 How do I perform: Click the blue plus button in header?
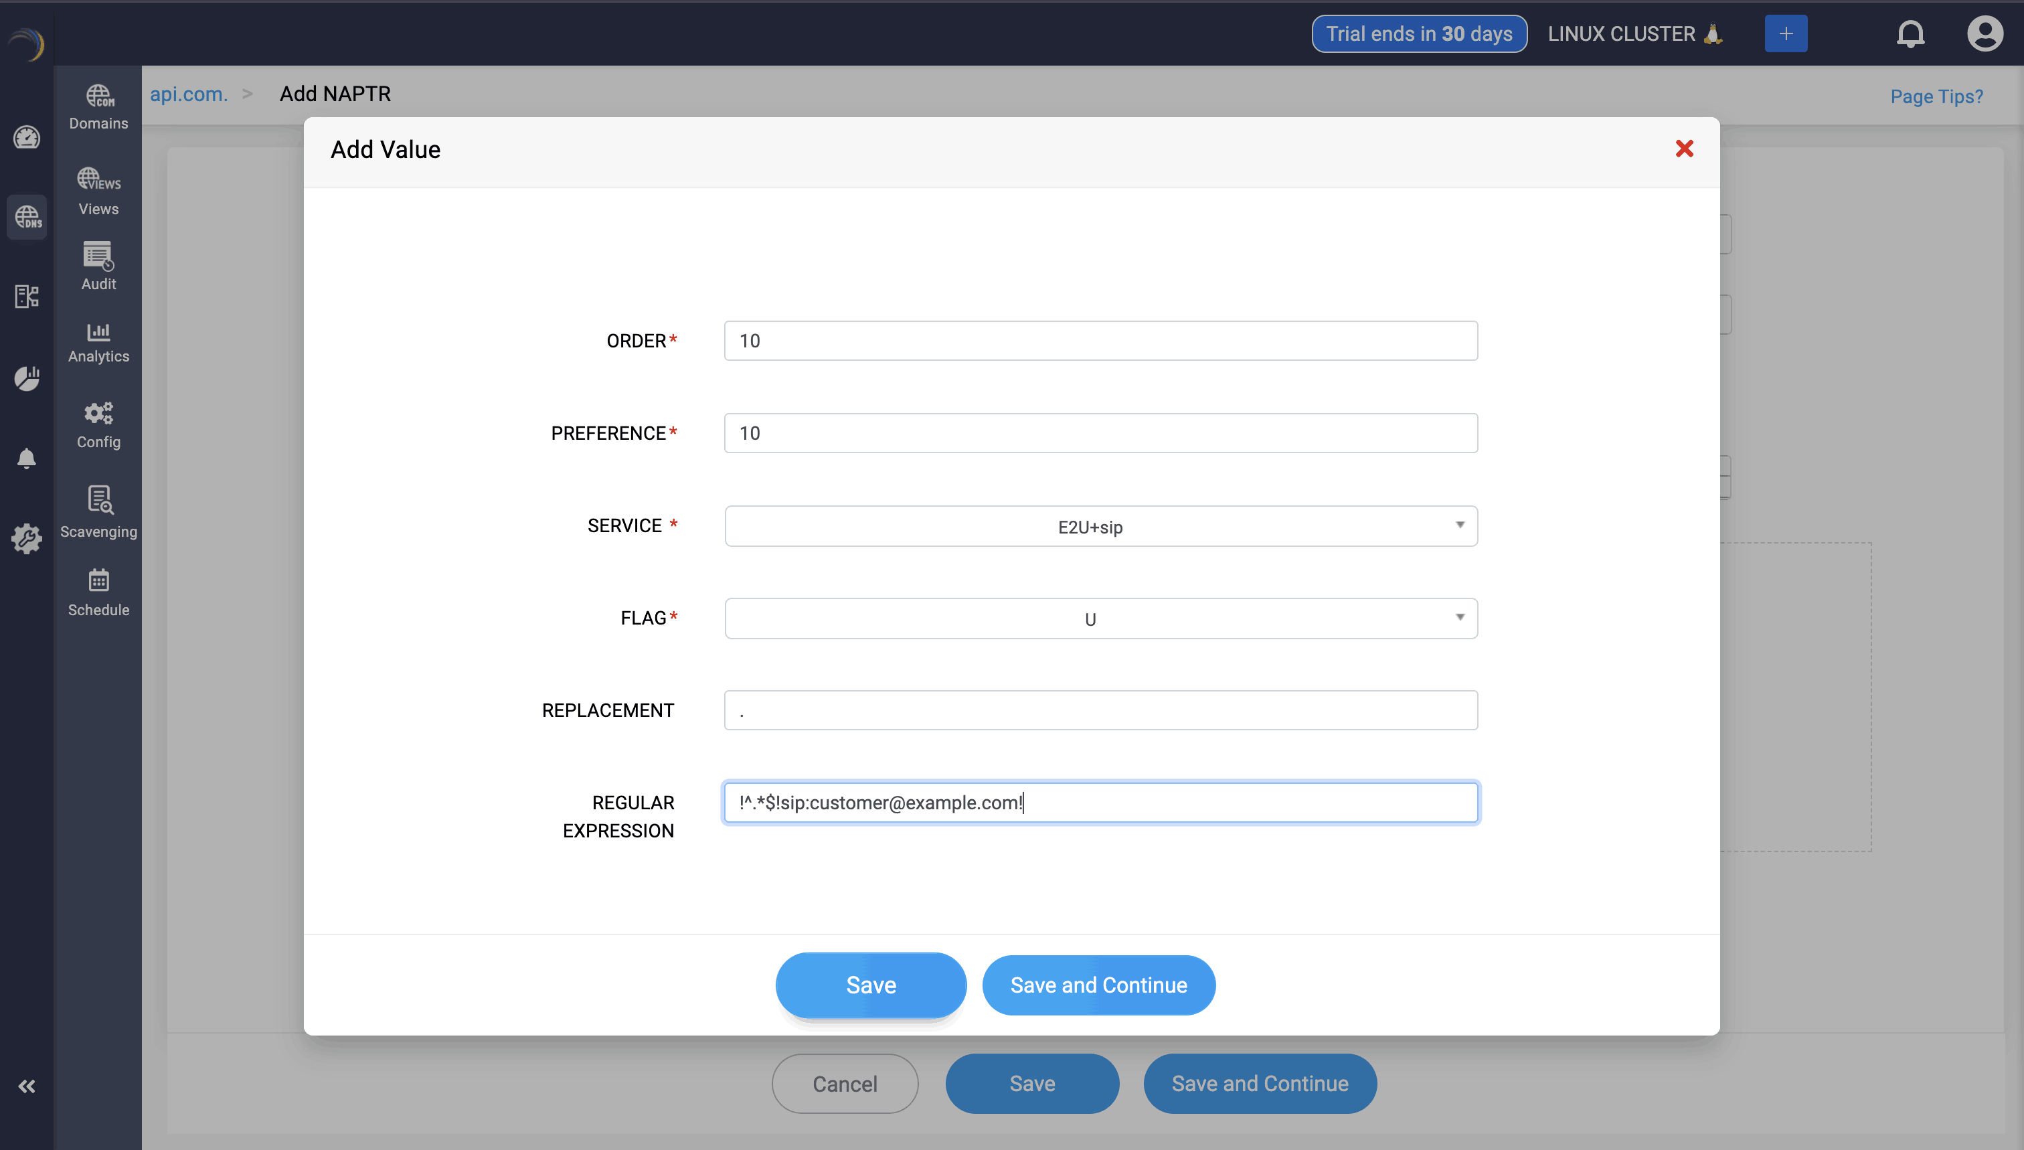pyautogui.click(x=1785, y=34)
